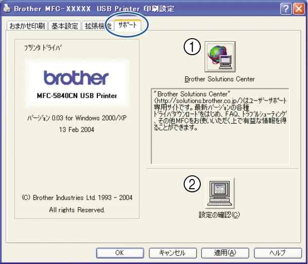Image resolution: width=308 pixels, height=264 pixels.
Task: Click the printer icon in title bar
Action: (7, 8)
